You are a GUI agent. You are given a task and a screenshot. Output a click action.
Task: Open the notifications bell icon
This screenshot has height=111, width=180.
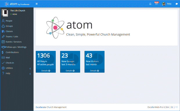coord(150,4)
